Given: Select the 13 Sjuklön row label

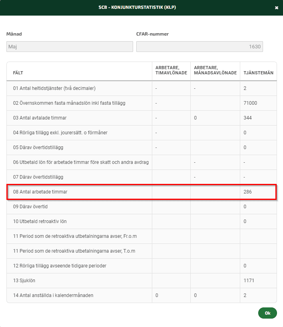Looking at the screenshot, I should point(24,281).
